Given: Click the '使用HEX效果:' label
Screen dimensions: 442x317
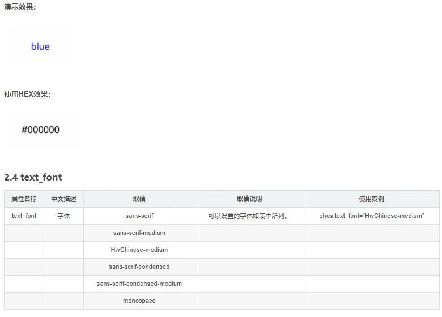Looking at the screenshot, I should click(x=28, y=94).
